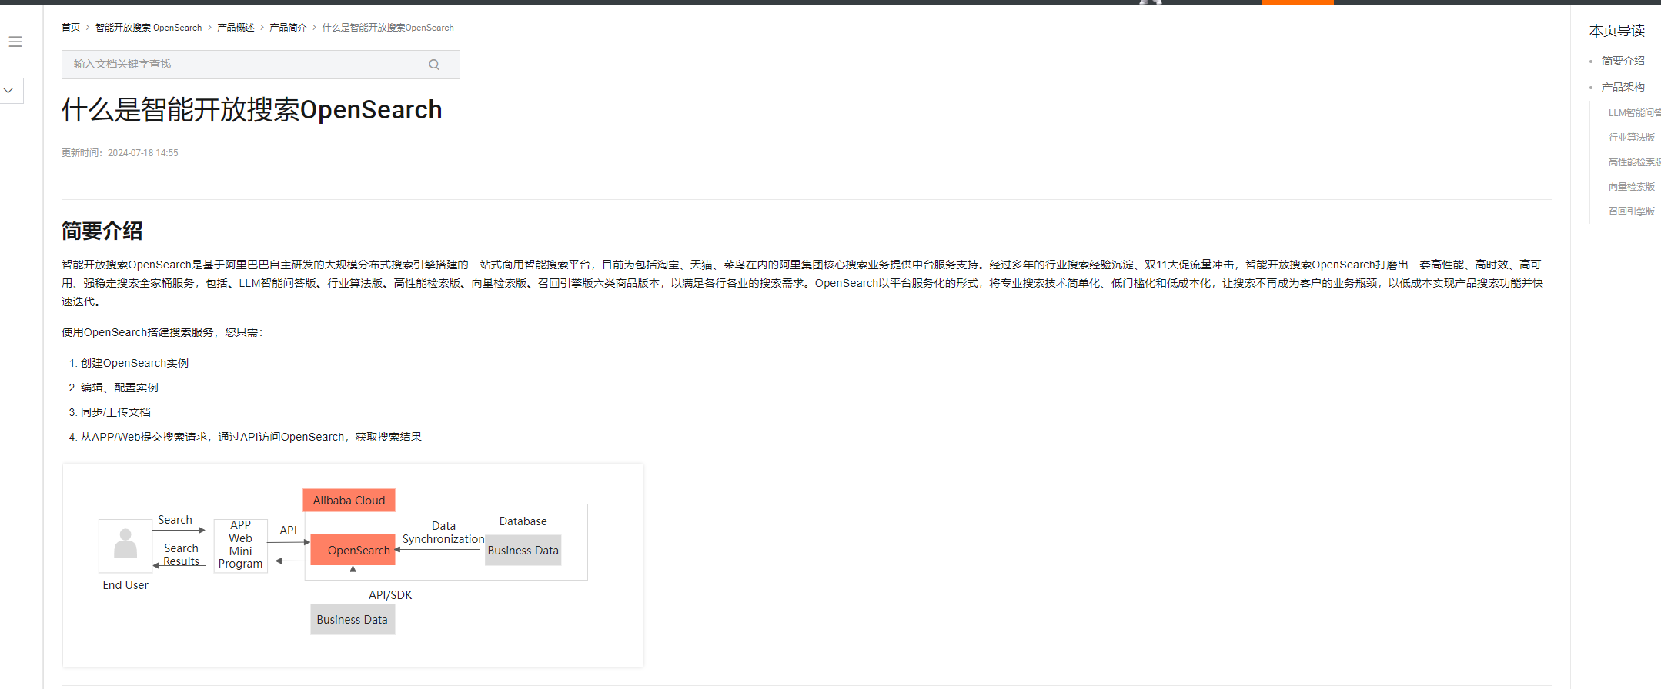Go to 首页 breadcrumb link

(x=71, y=28)
